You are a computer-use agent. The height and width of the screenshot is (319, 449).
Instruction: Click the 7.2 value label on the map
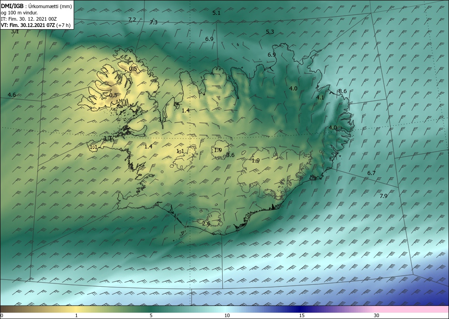(132, 20)
